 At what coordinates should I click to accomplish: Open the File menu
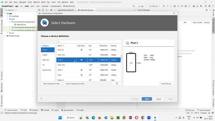coord(6,2)
